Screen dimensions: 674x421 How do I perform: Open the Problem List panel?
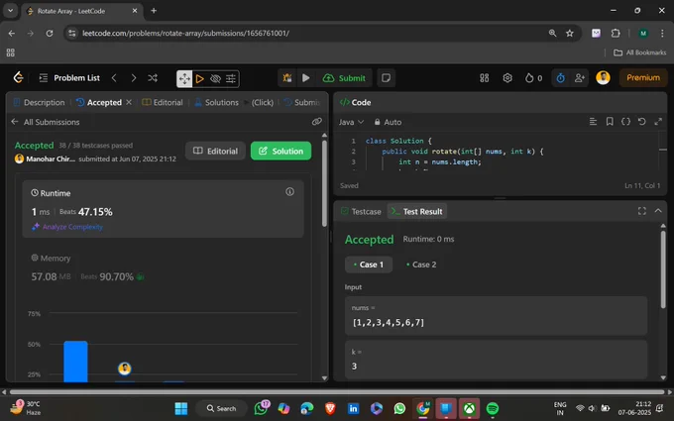[x=69, y=77]
